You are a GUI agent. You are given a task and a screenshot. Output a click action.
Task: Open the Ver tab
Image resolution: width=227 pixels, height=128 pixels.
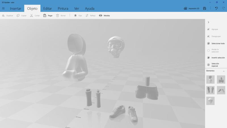click(76, 9)
